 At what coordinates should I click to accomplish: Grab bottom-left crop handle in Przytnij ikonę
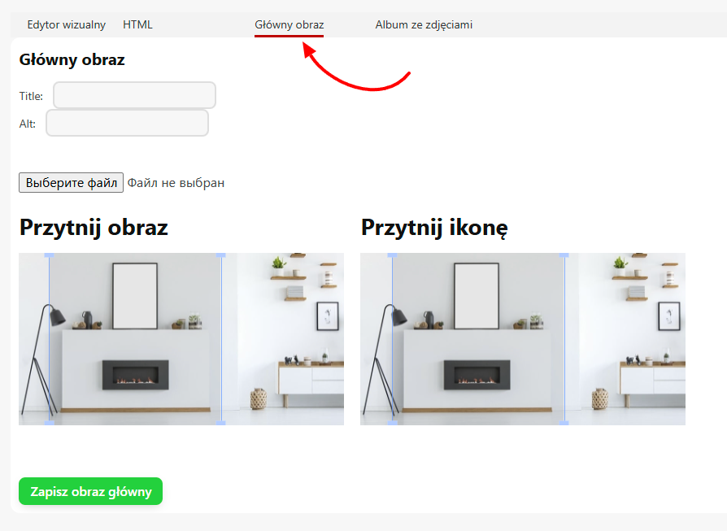click(392, 423)
